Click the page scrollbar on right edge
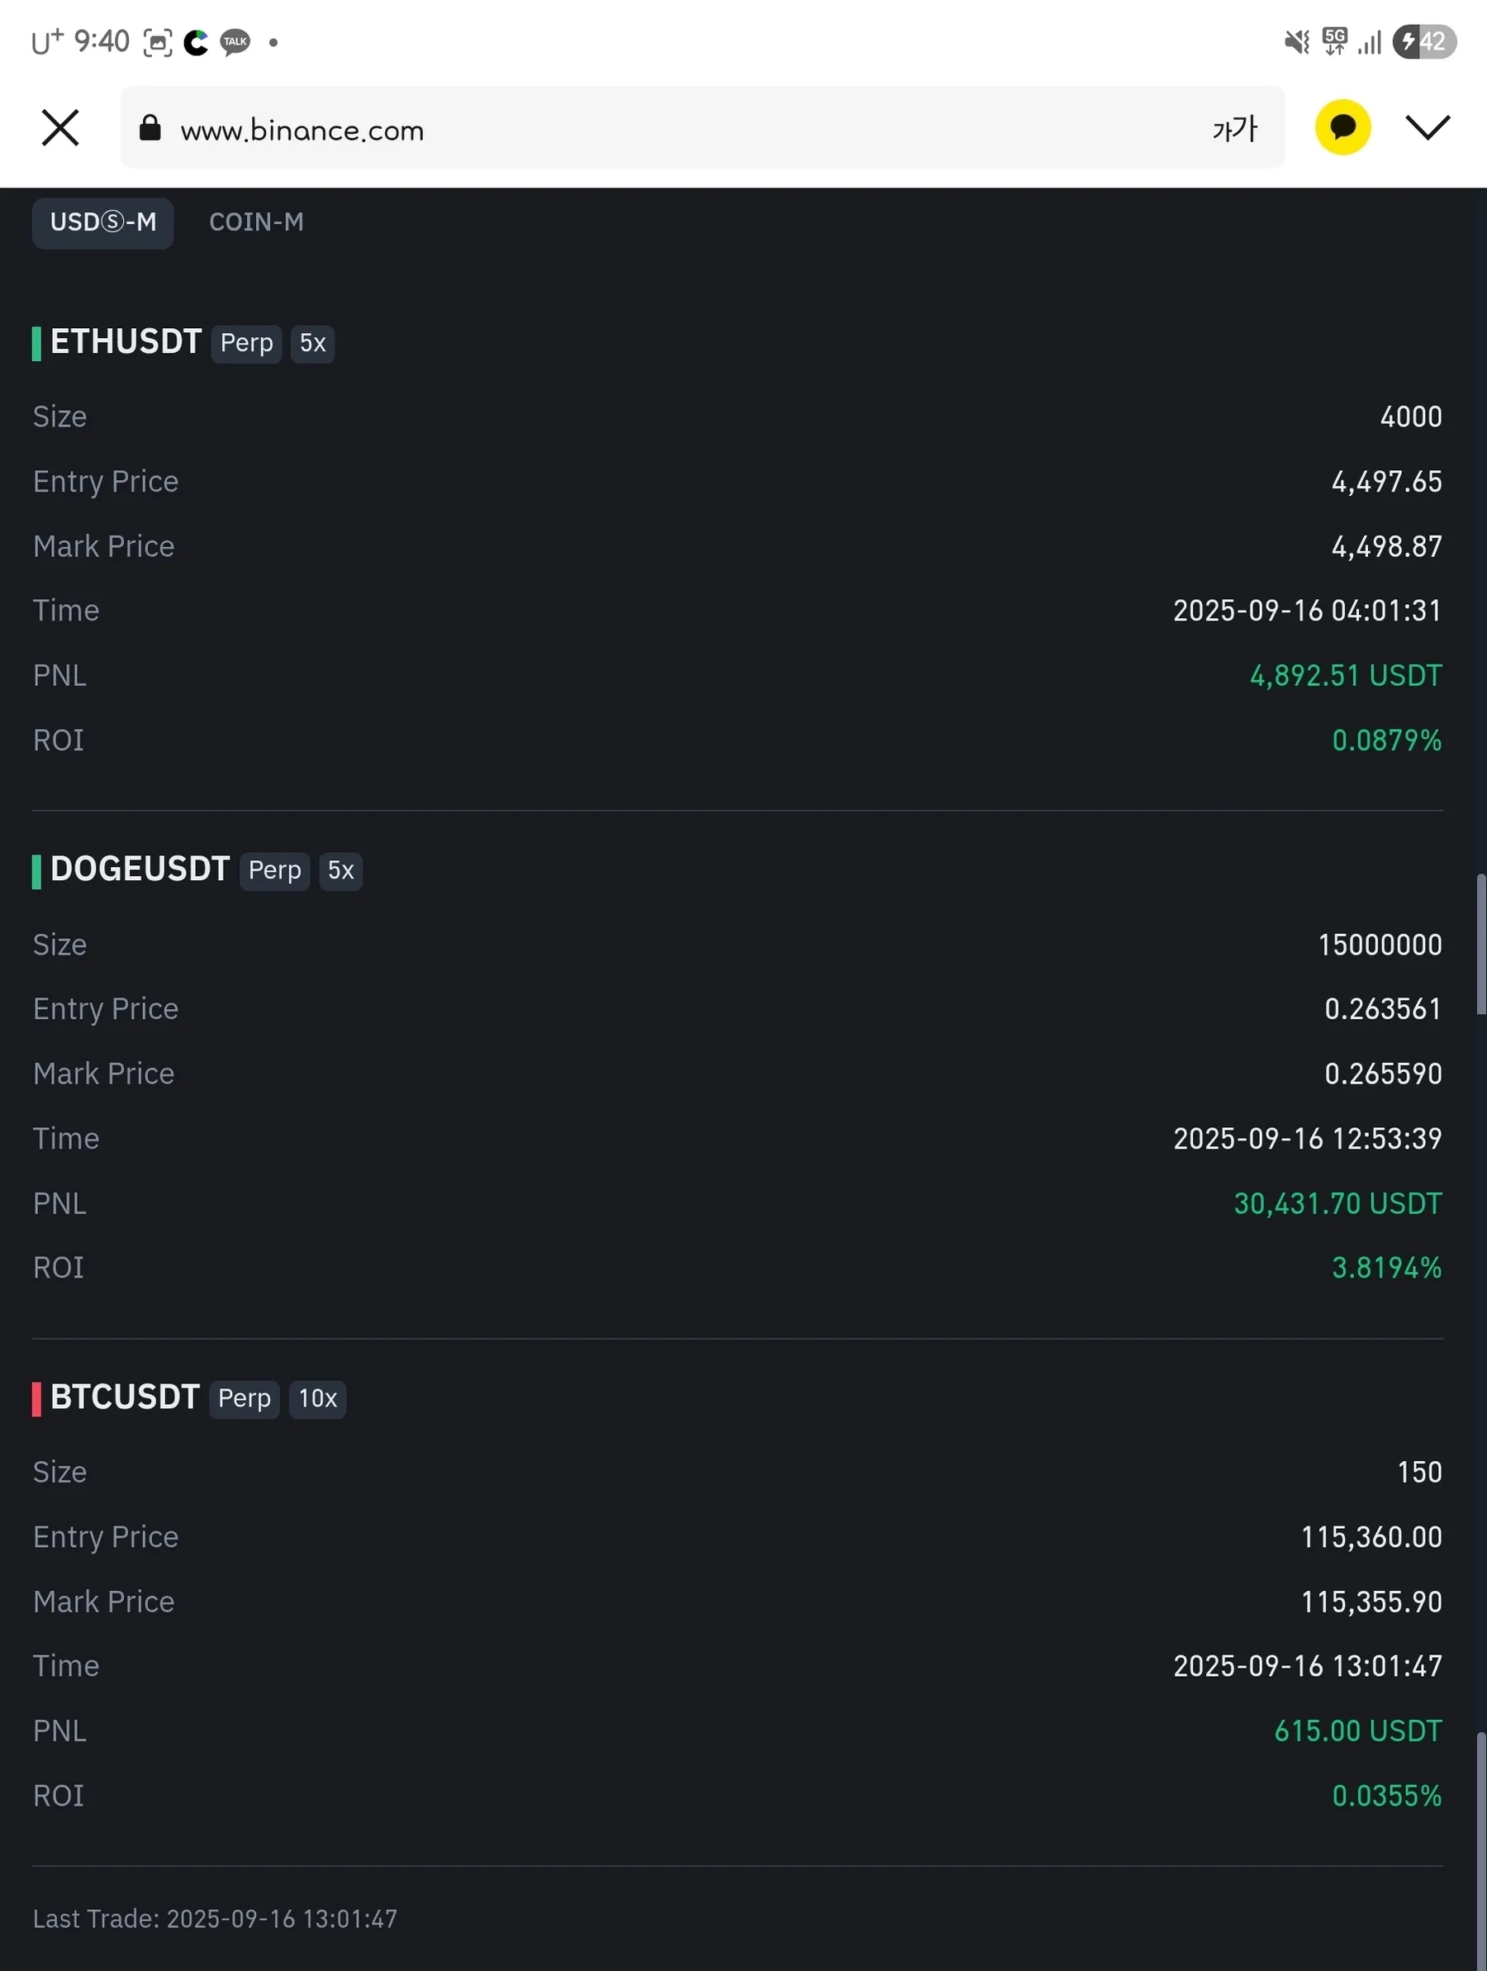Viewport: 1487px width, 1971px height. [x=1480, y=945]
